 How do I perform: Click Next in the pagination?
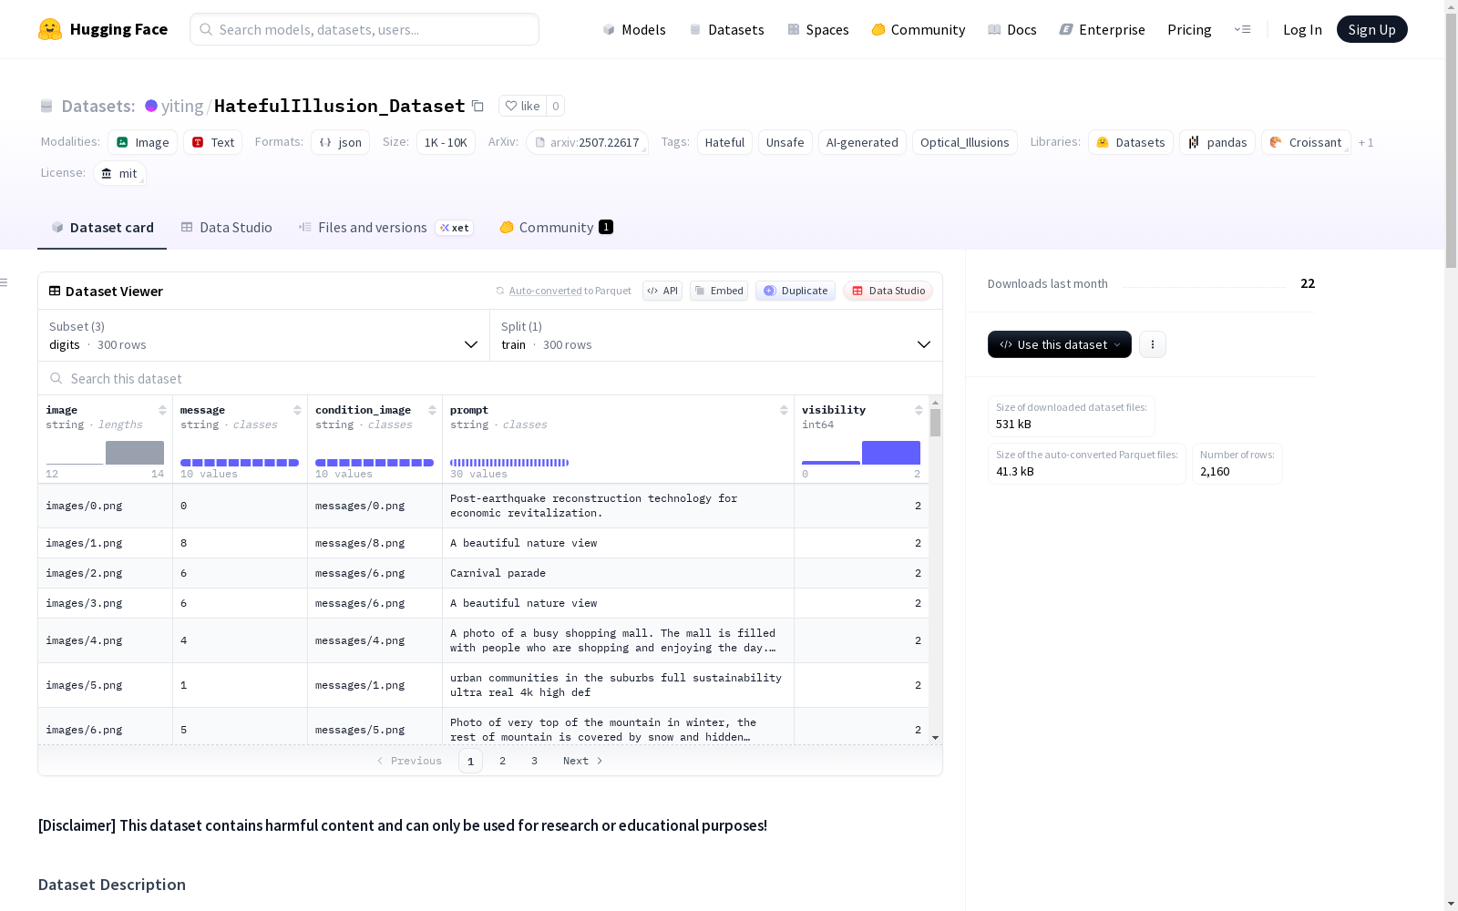click(582, 761)
